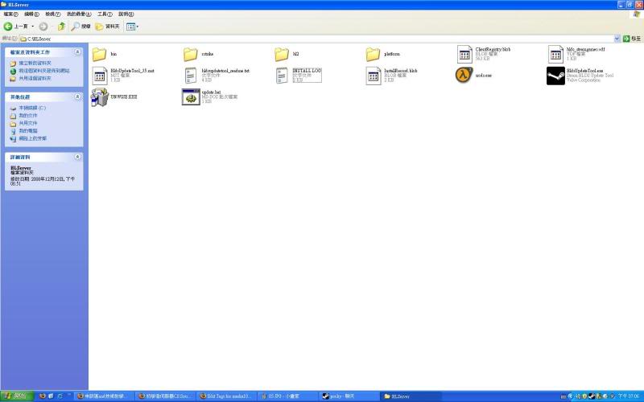644x402 pixels.
Task: Click the Back navigation button
Action: [x=10, y=27]
